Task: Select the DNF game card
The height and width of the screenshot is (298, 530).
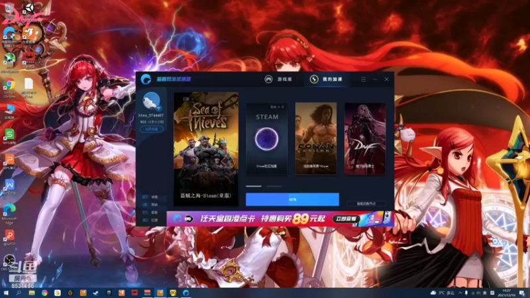Action: (365, 139)
